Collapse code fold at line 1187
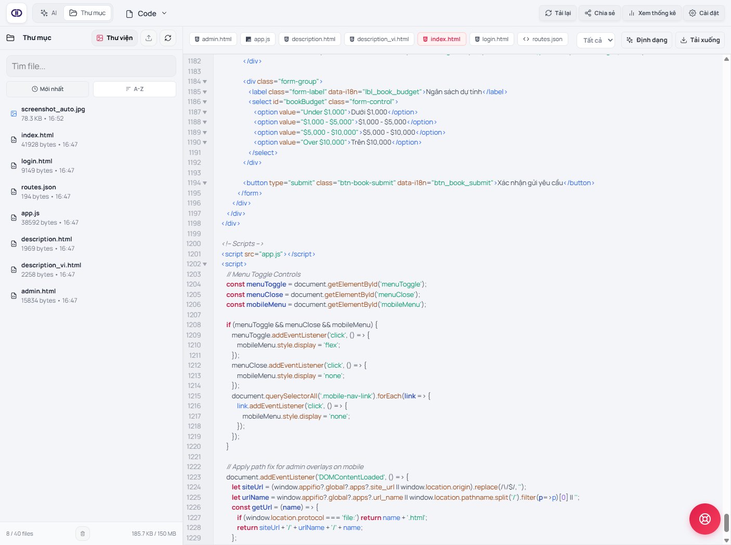This screenshot has width=731, height=545. [x=205, y=112]
